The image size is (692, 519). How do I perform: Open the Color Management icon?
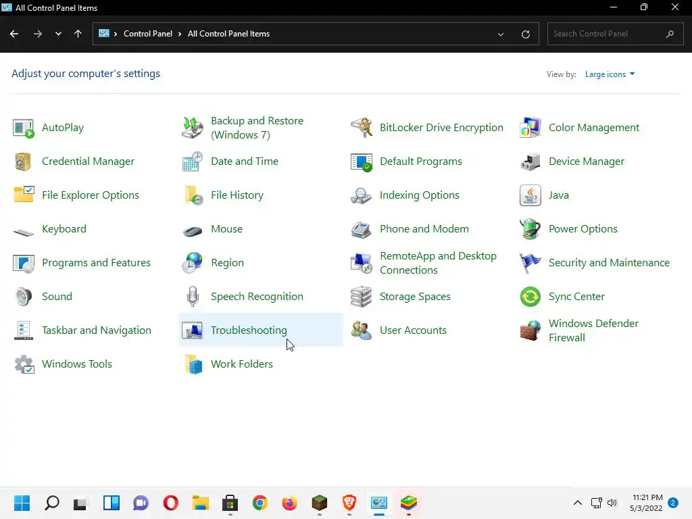530,128
